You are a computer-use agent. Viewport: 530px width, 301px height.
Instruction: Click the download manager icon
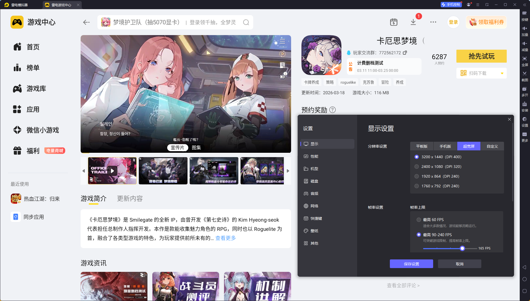coord(413,22)
